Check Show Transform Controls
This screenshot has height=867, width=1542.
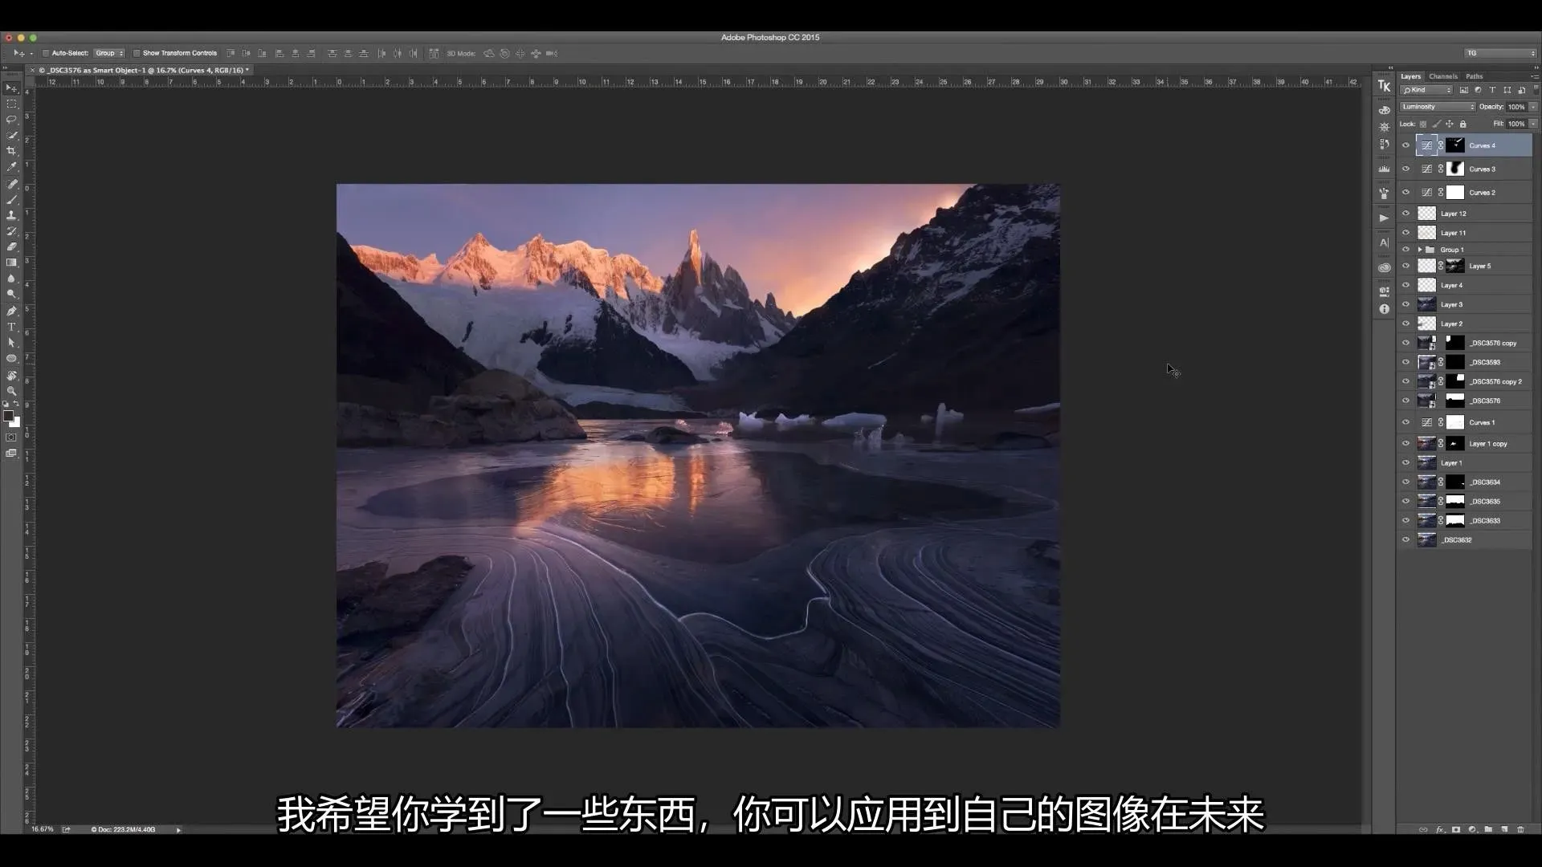[137, 53]
